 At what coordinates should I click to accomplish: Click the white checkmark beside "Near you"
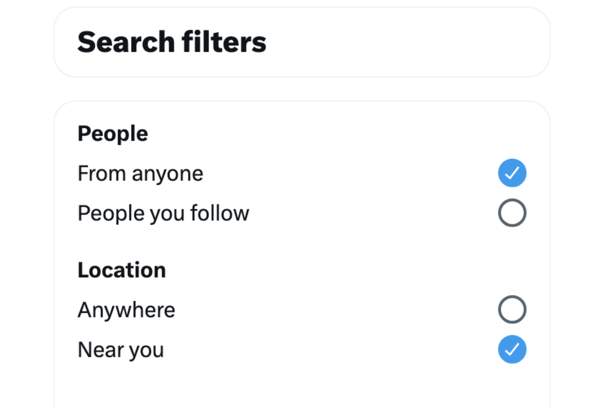click(x=512, y=350)
